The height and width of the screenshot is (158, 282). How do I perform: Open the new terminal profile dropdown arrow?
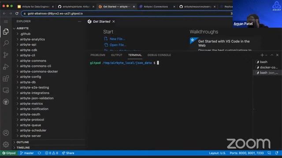click(x=266, y=55)
